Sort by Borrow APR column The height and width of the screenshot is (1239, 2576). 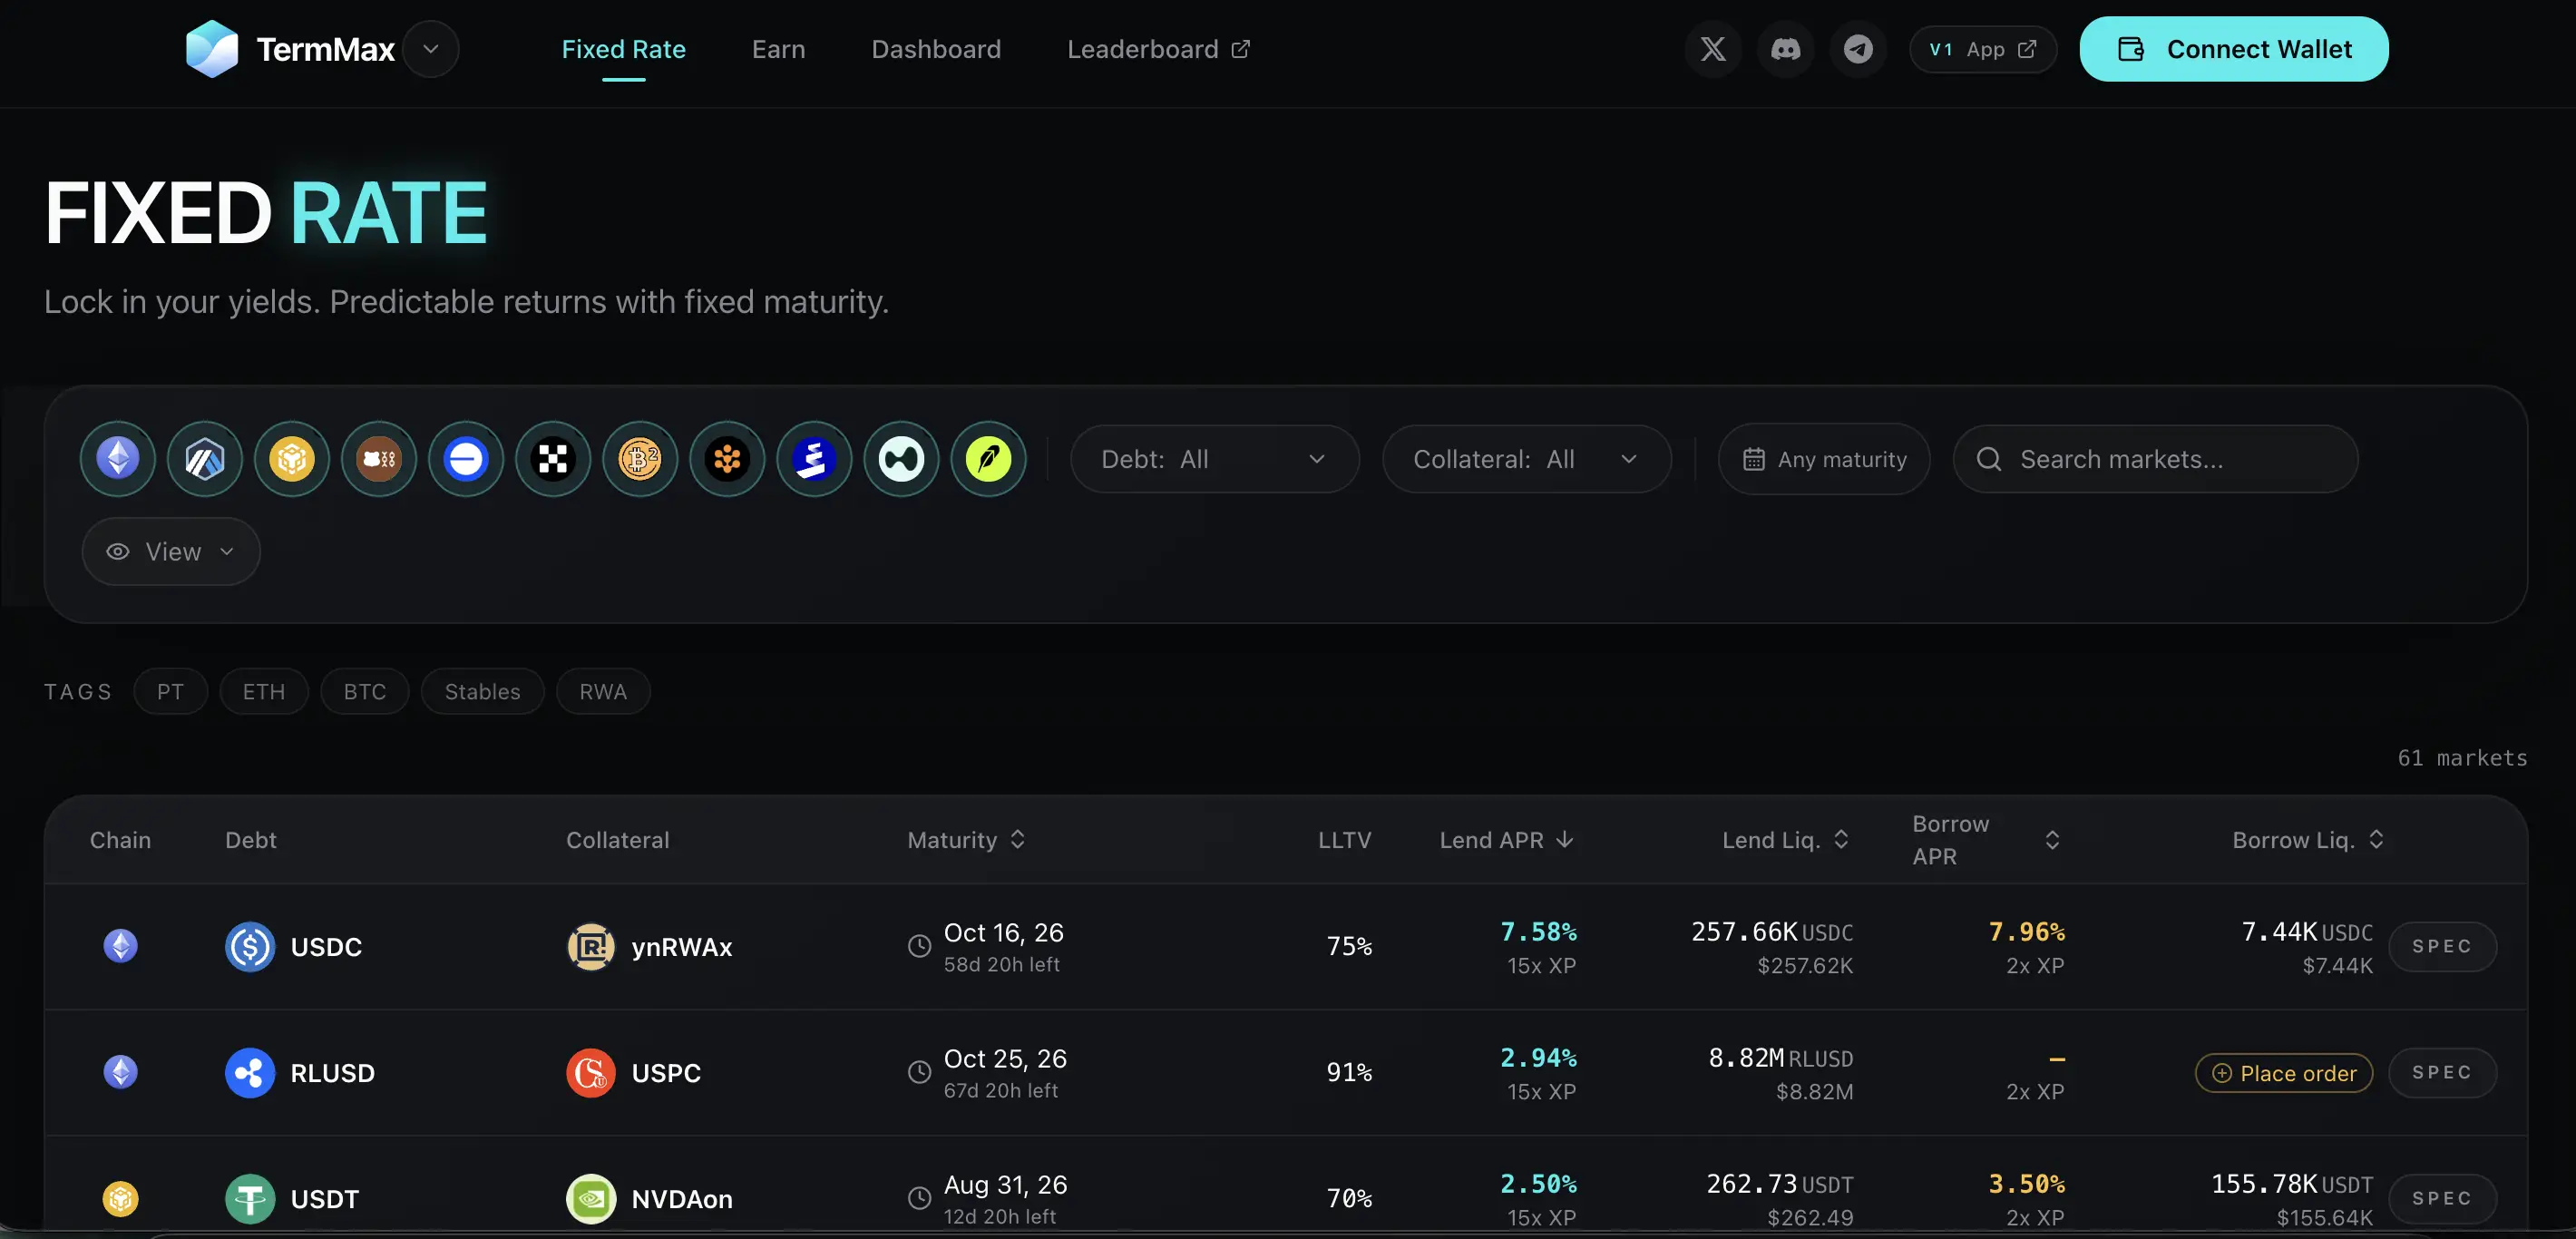click(1986, 840)
